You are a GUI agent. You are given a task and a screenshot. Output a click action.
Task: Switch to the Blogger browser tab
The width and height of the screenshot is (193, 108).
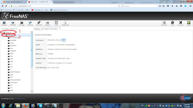point(14,2)
